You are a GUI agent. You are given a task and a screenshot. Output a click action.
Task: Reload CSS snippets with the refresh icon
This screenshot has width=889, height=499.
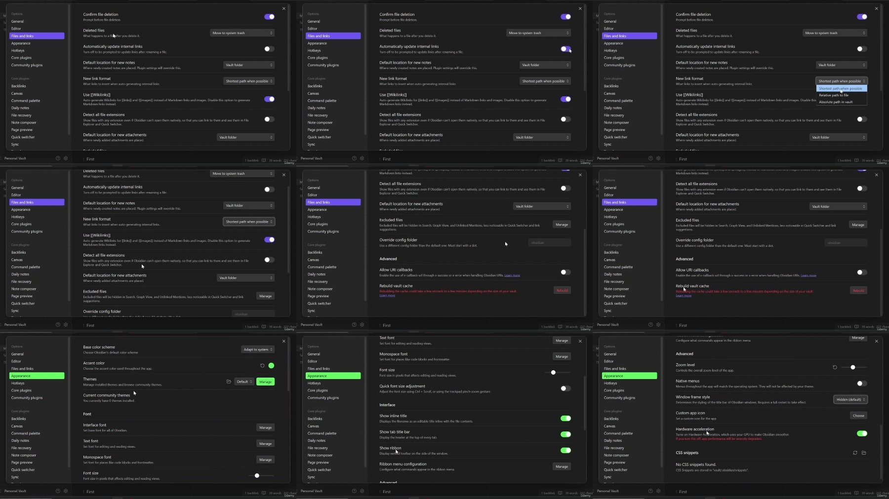click(855, 453)
